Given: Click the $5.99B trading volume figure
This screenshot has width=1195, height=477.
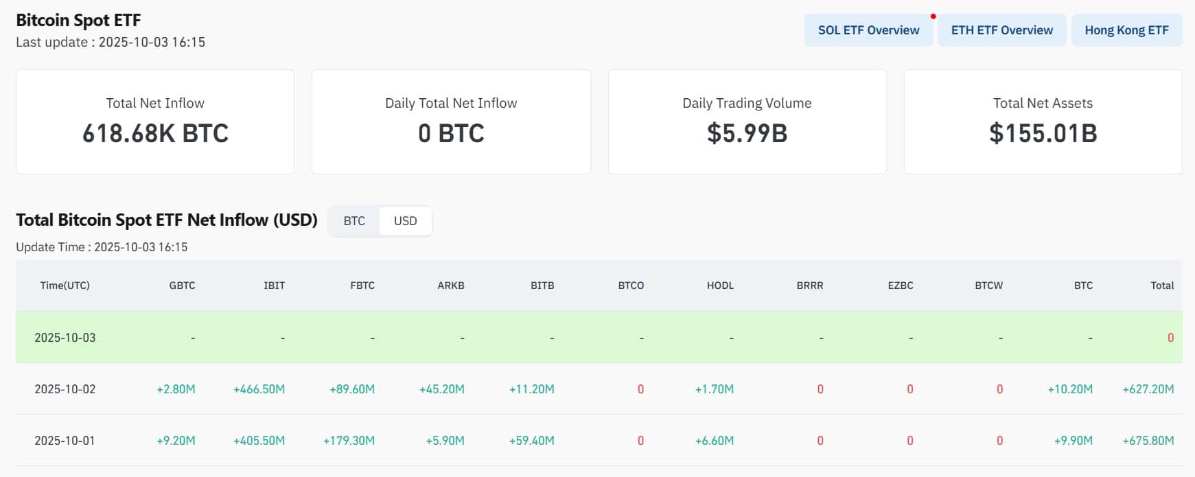Looking at the screenshot, I should [747, 133].
